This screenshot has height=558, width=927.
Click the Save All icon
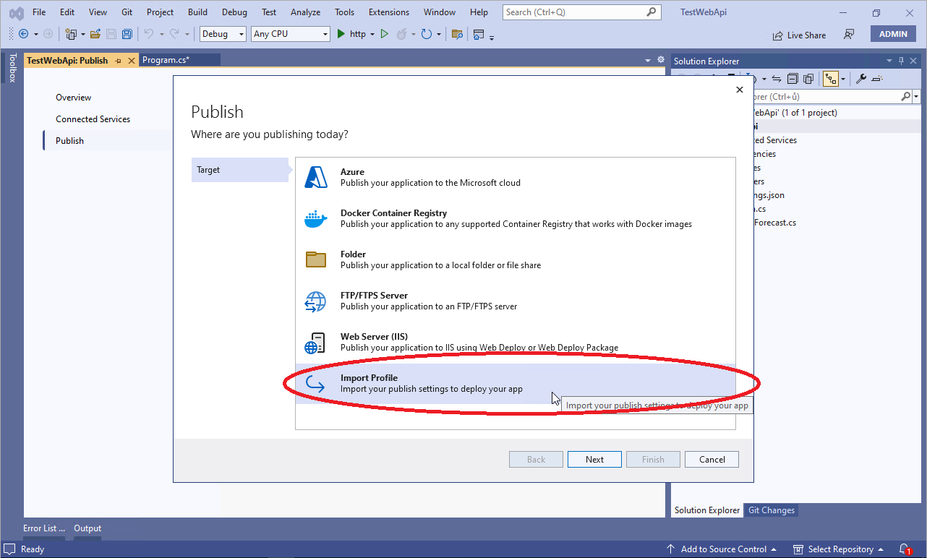(127, 34)
